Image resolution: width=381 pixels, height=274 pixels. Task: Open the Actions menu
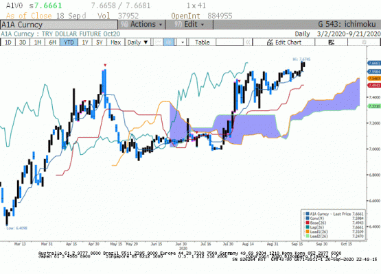click(x=141, y=24)
